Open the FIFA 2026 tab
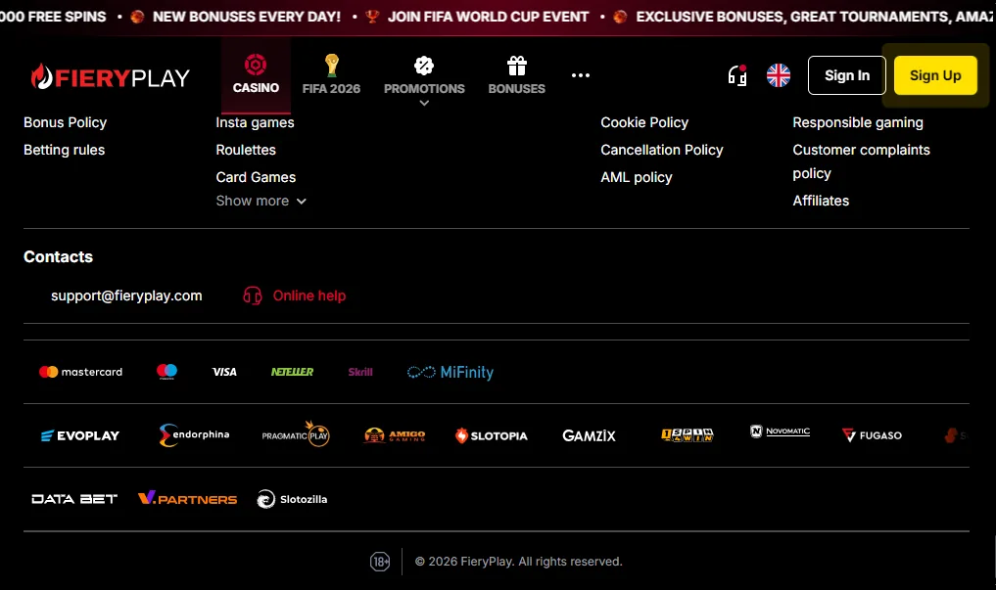996x590 pixels. point(331,75)
